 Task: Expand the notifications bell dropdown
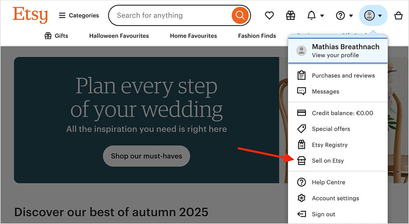pyautogui.click(x=315, y=16)
